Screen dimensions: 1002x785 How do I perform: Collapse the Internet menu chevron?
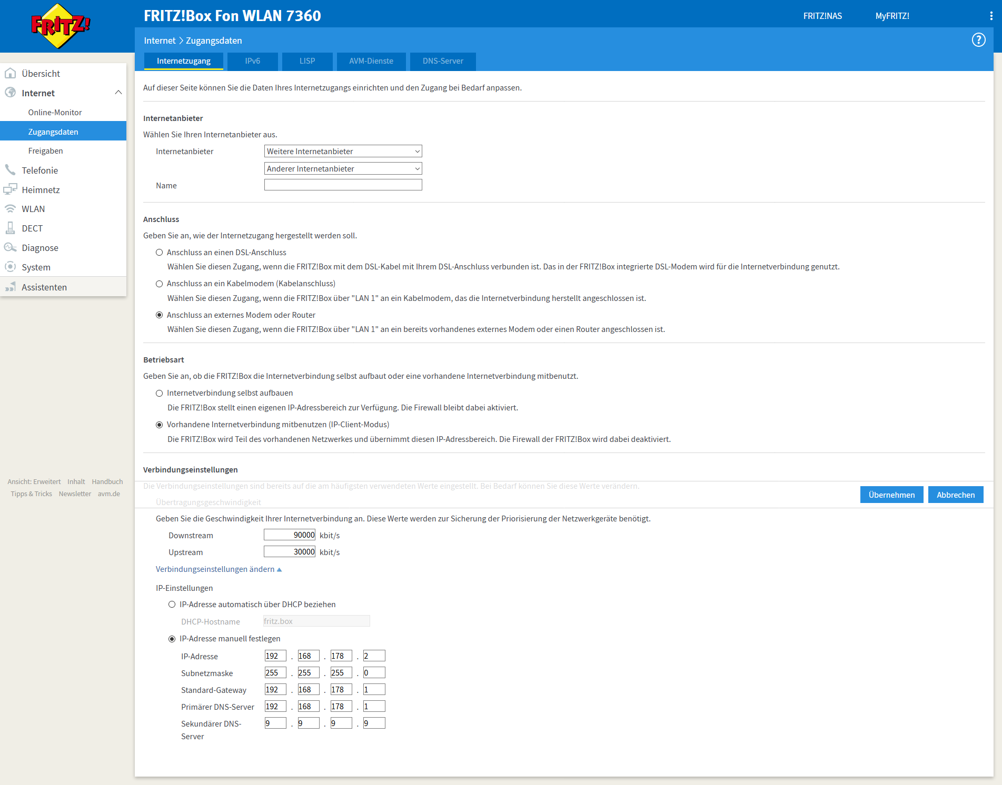(x=118, y=93)
